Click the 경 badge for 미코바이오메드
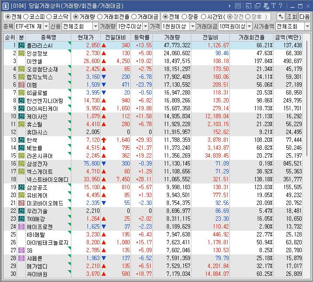The width and height of the screenshot is (313, 282). [x=21, y=203]
